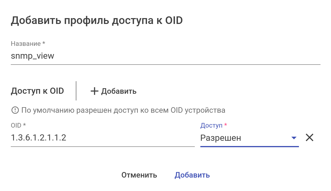
Task: Click the info exclamation circle icon
Action: point(15,110)
